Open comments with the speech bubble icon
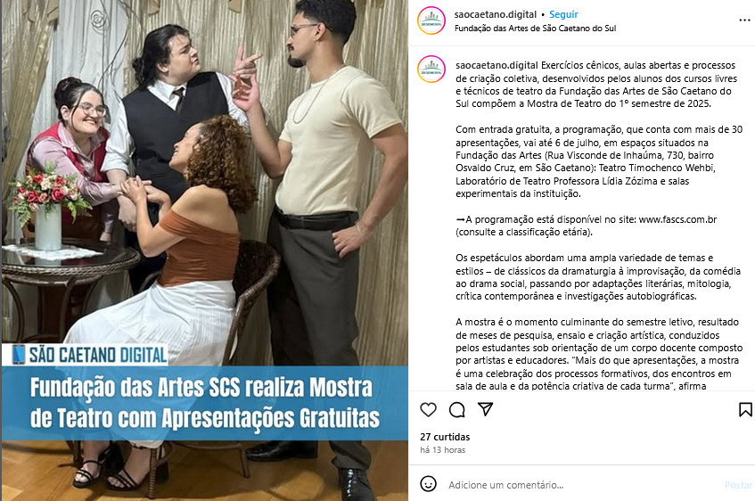Screen dimensions: 755x501 pyautogui.click(x=457, y=410)
